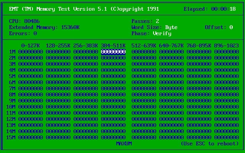Click the "Offset: 0" value
The width and height of the screenshot is (245, 153).
[219, 27]
